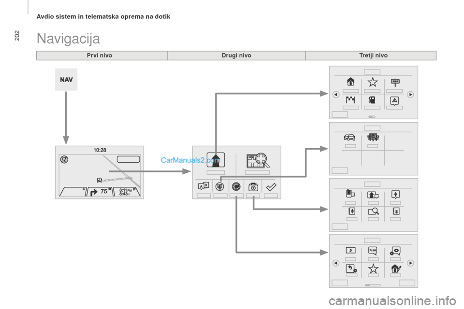Select the fuel pump station icon
This screenshot has height=309, width=464.
(372, 100)
